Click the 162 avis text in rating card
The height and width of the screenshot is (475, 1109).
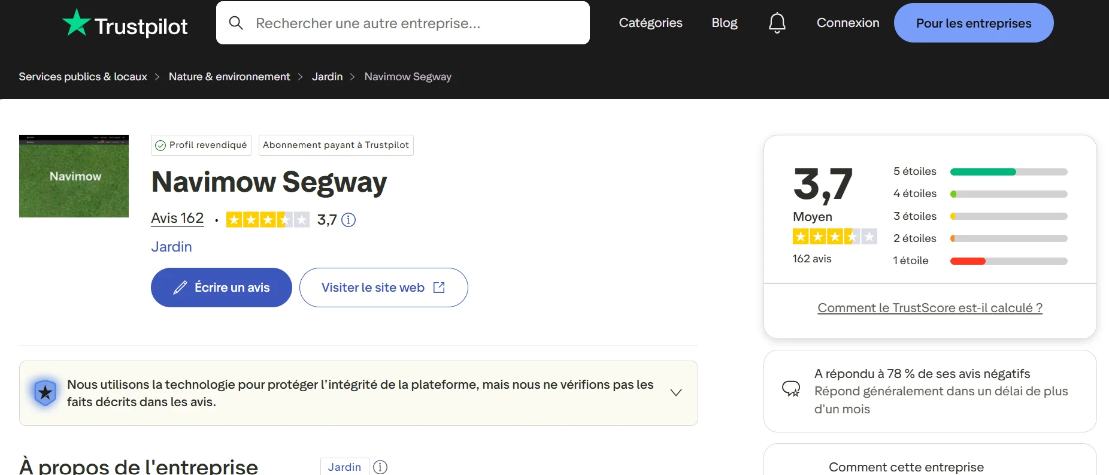click(812, 259)
